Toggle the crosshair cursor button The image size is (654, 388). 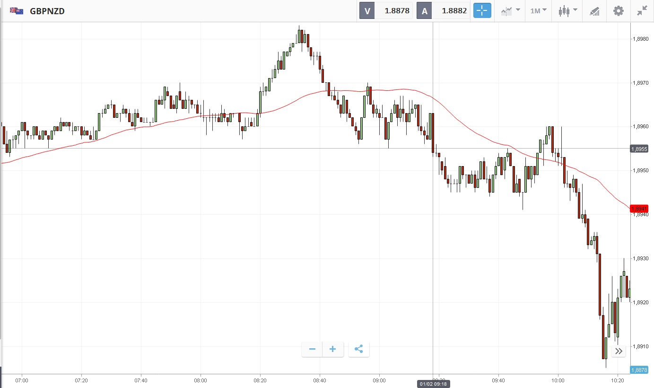coord(482,11)
